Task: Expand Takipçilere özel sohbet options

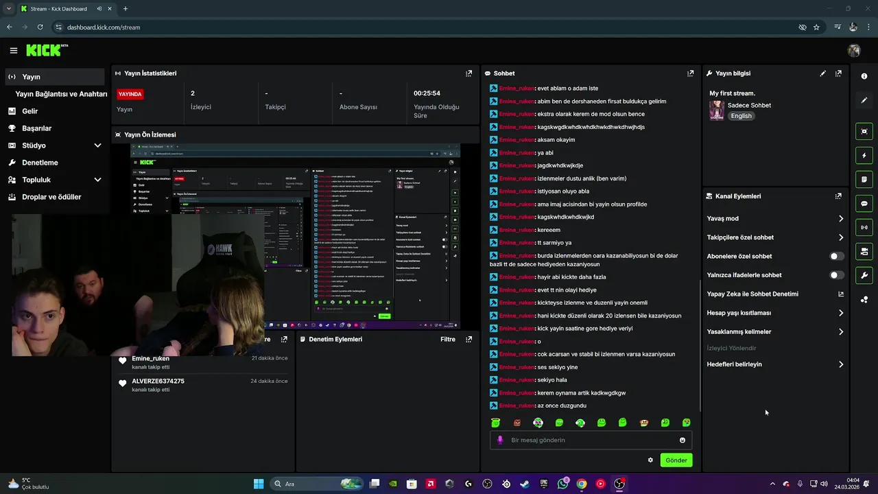Action: pyautogui.click(x=841, y=237)
